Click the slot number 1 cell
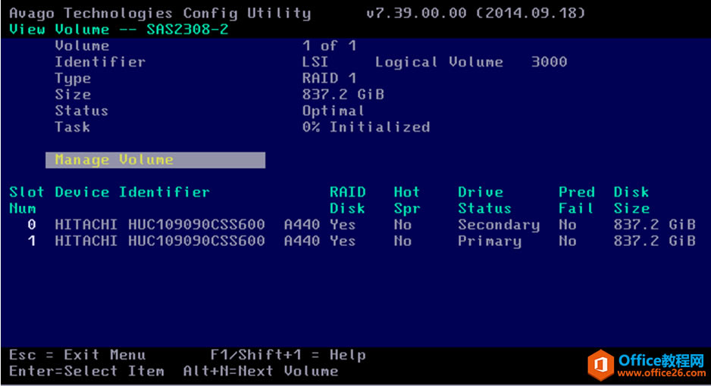The image size is (711, 386). click(x=32, y=241)
